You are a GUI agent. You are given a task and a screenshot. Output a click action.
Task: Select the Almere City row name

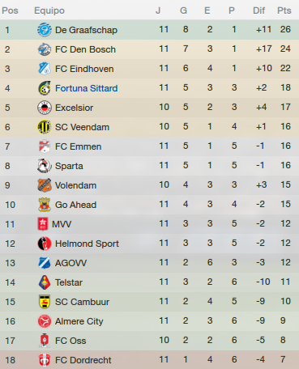coord(79,321)
